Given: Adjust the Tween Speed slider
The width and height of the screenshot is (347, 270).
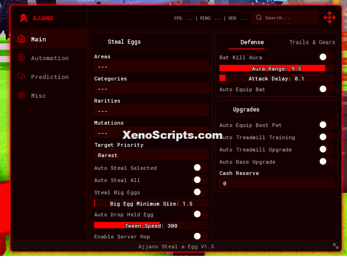Looking at the screenshot, I should pyautogui.click(x=151, y=225).
